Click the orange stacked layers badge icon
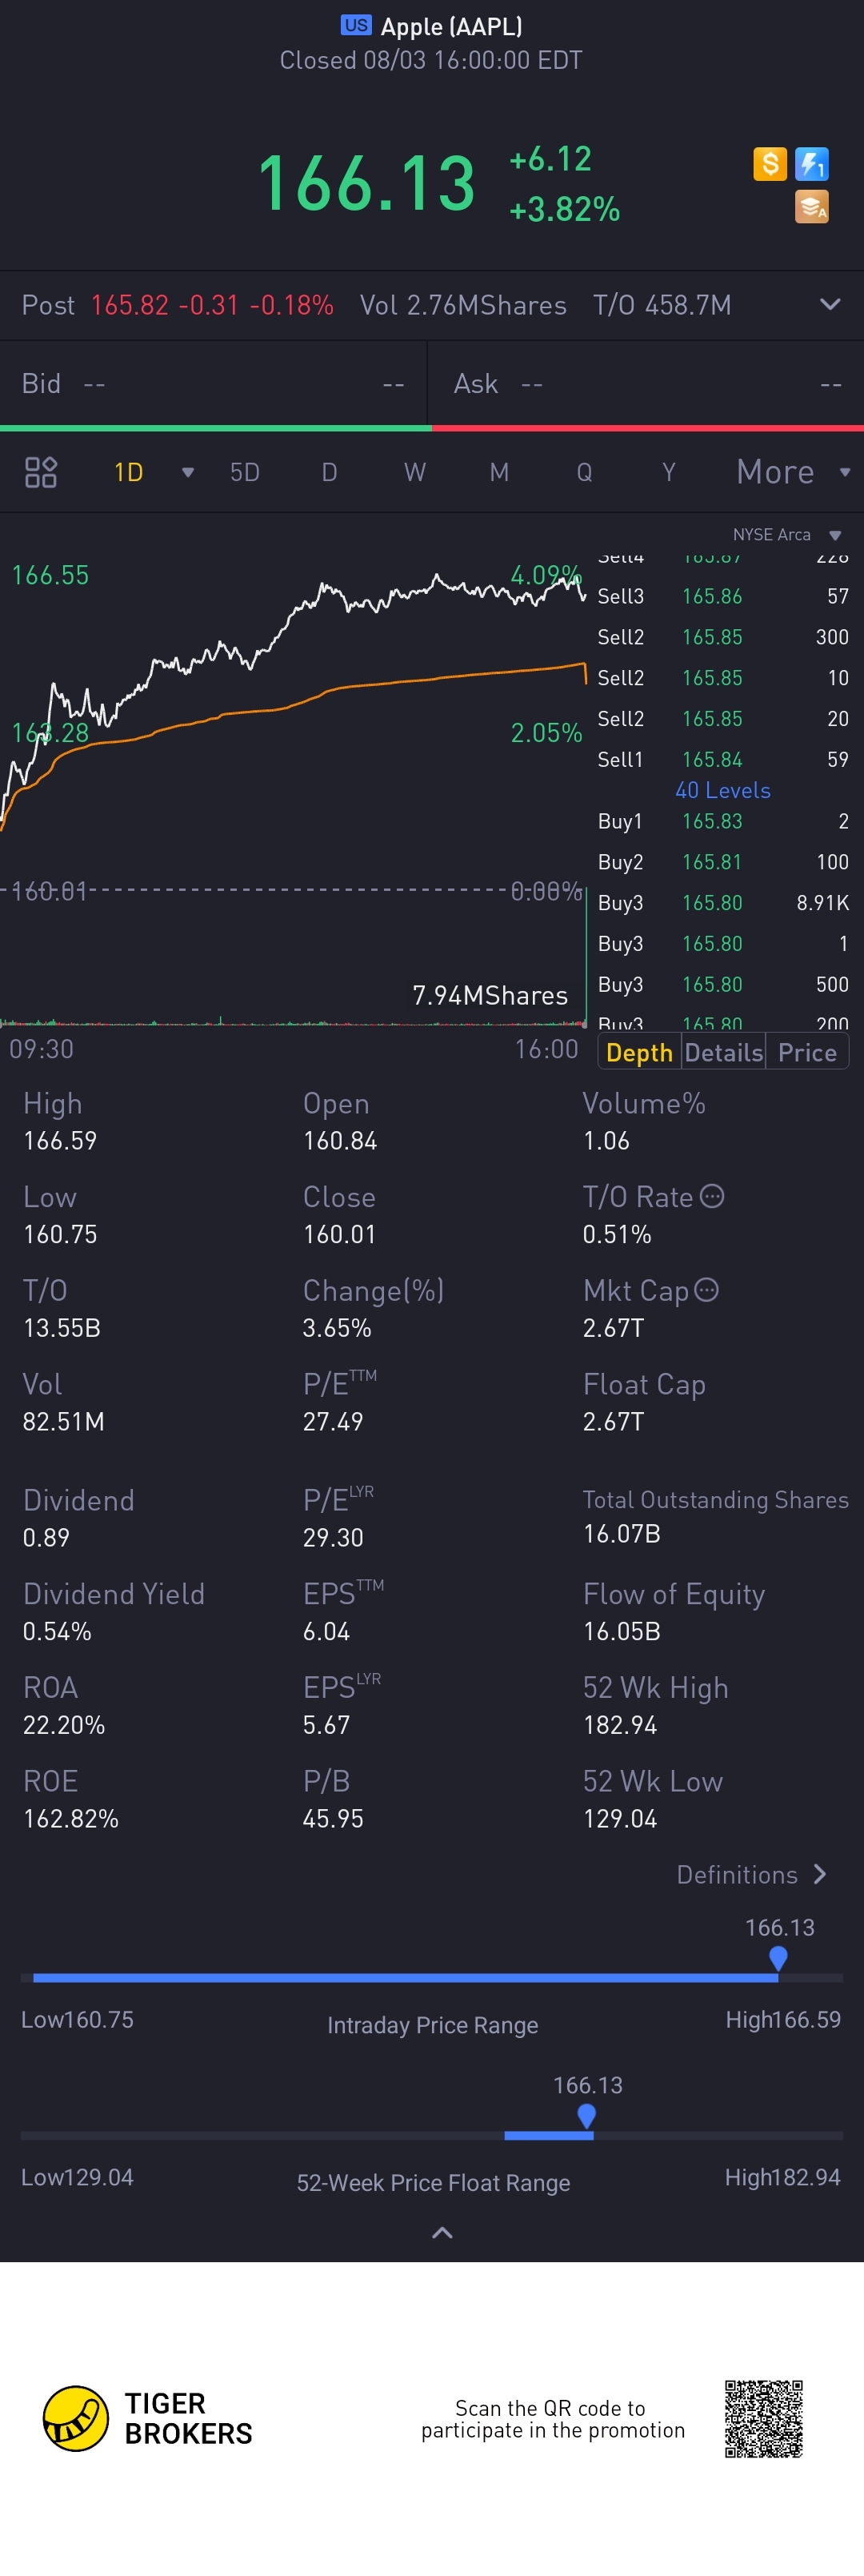This screenshot has width=864, height=2576. click(811, 207)
